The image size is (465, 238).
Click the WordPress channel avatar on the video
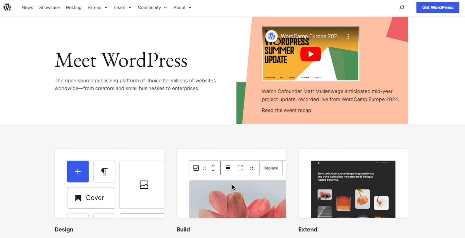(x=271, y=36)
